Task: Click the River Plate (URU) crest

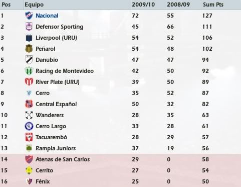Action: pyautogui.click(x=29, y=82)
